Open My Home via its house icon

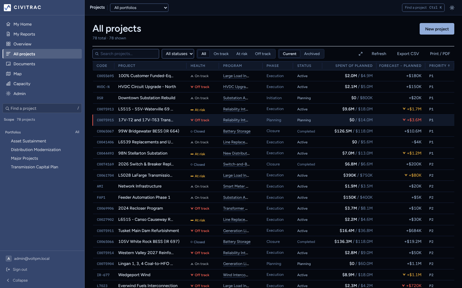click(x=8, y=24)
